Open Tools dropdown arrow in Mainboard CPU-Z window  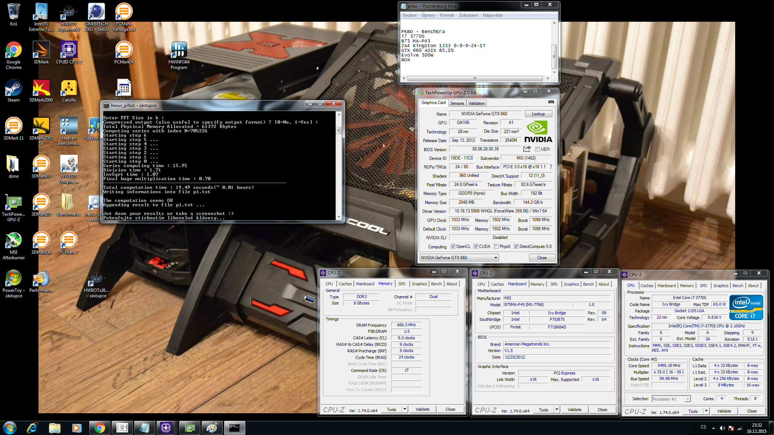pyautogui.click(x=557, y=410)
